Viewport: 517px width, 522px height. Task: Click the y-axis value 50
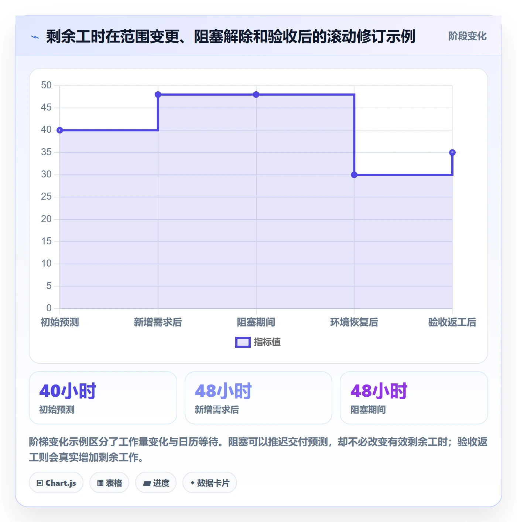46,85
